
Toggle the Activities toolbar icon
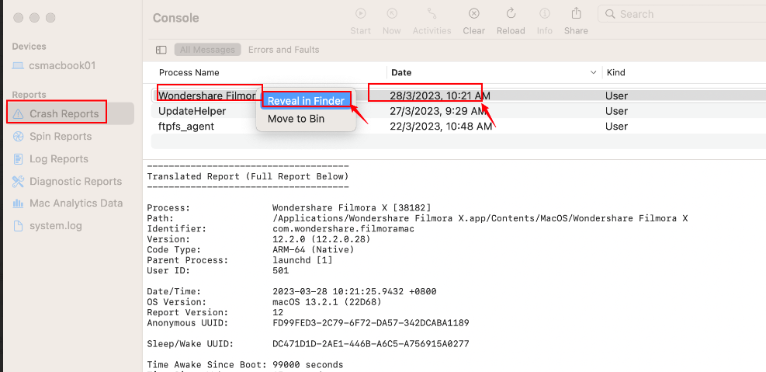pyautogui.click(x=432, y=14)
